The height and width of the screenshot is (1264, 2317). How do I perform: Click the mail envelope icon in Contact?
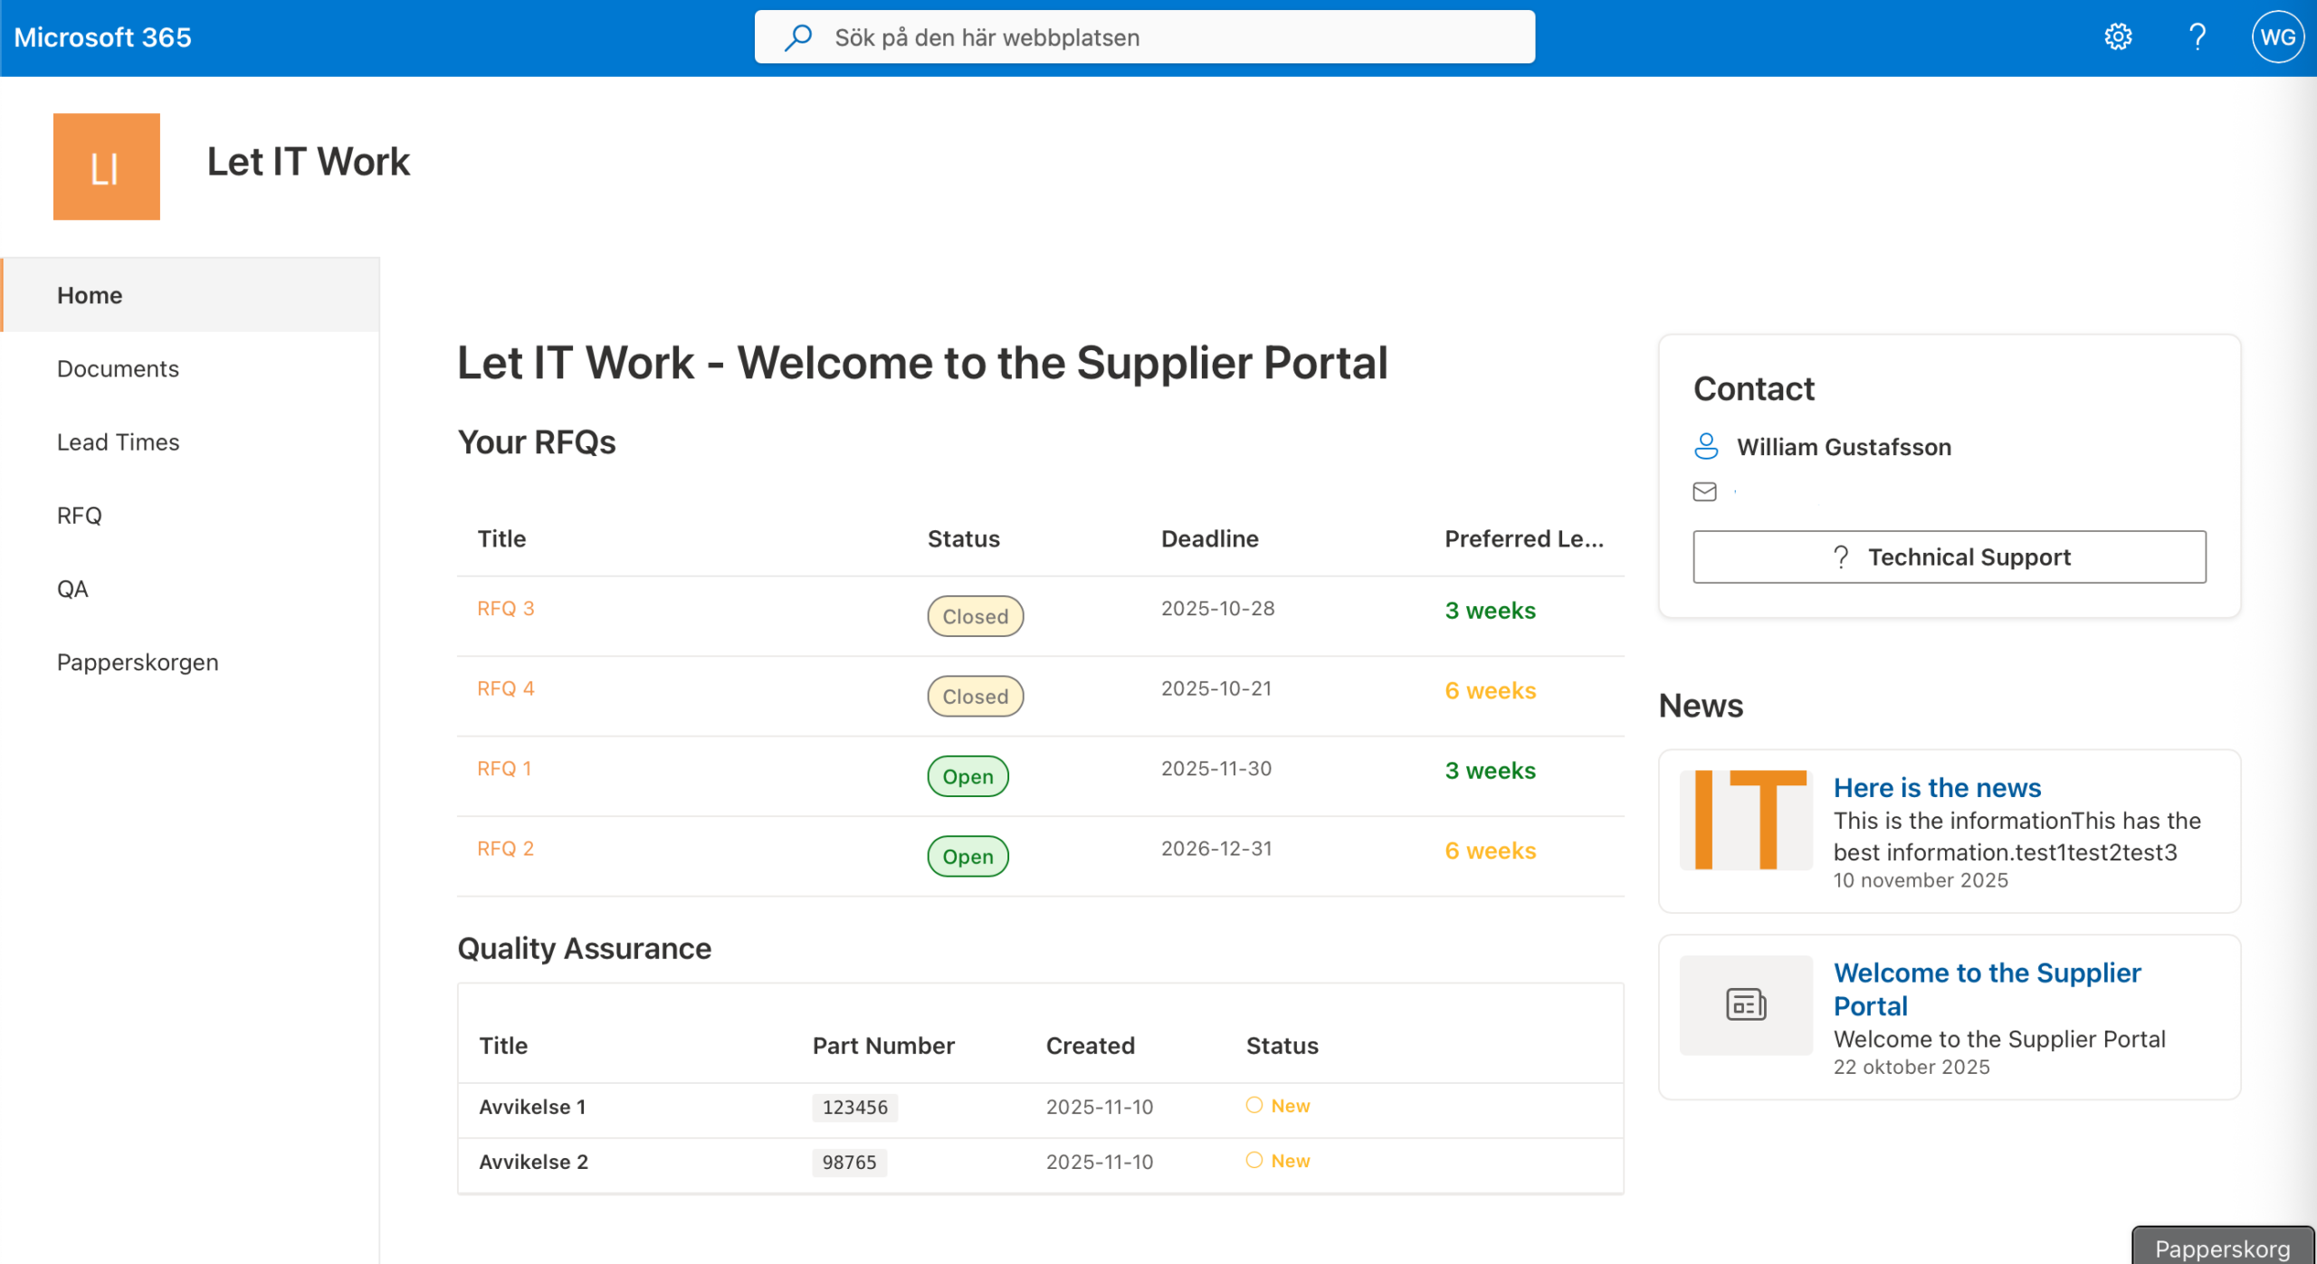point(1704,491)
